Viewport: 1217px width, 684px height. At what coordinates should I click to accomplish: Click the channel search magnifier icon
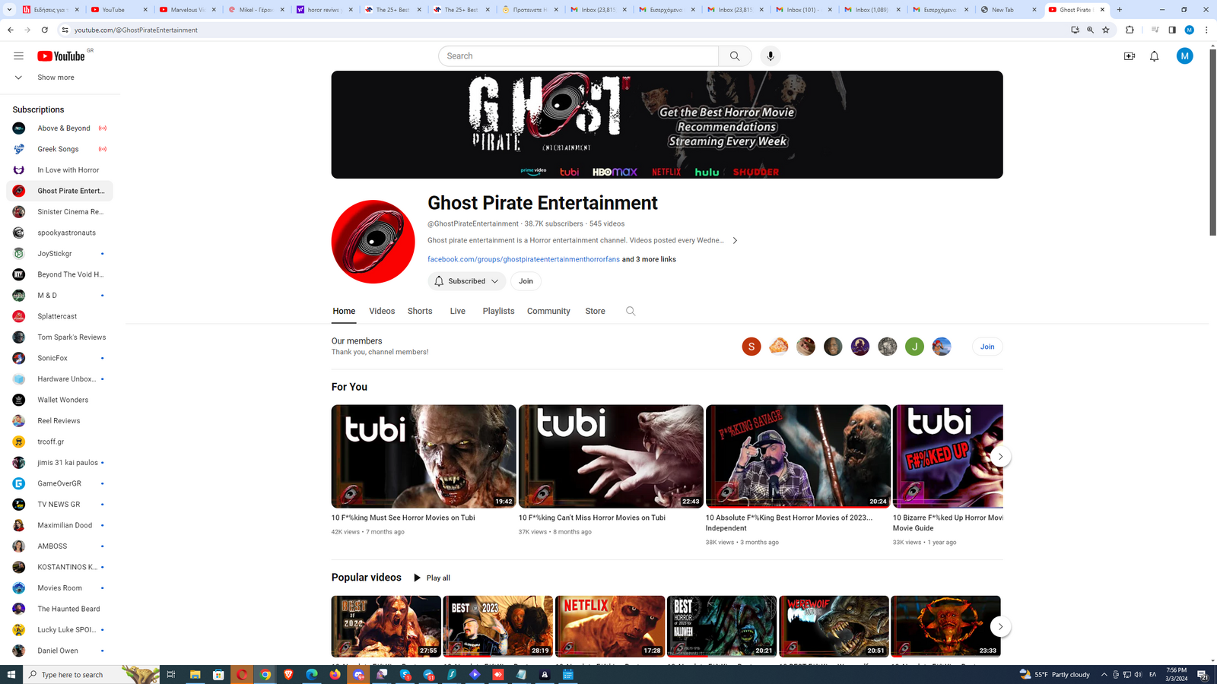[x=631, y=311]
